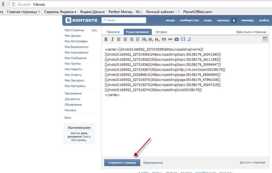The width and height of the screenshot is (272, 173).
Task: Open Сервисы Яндекса bookmarks dropdown
Action: [60, 12]
